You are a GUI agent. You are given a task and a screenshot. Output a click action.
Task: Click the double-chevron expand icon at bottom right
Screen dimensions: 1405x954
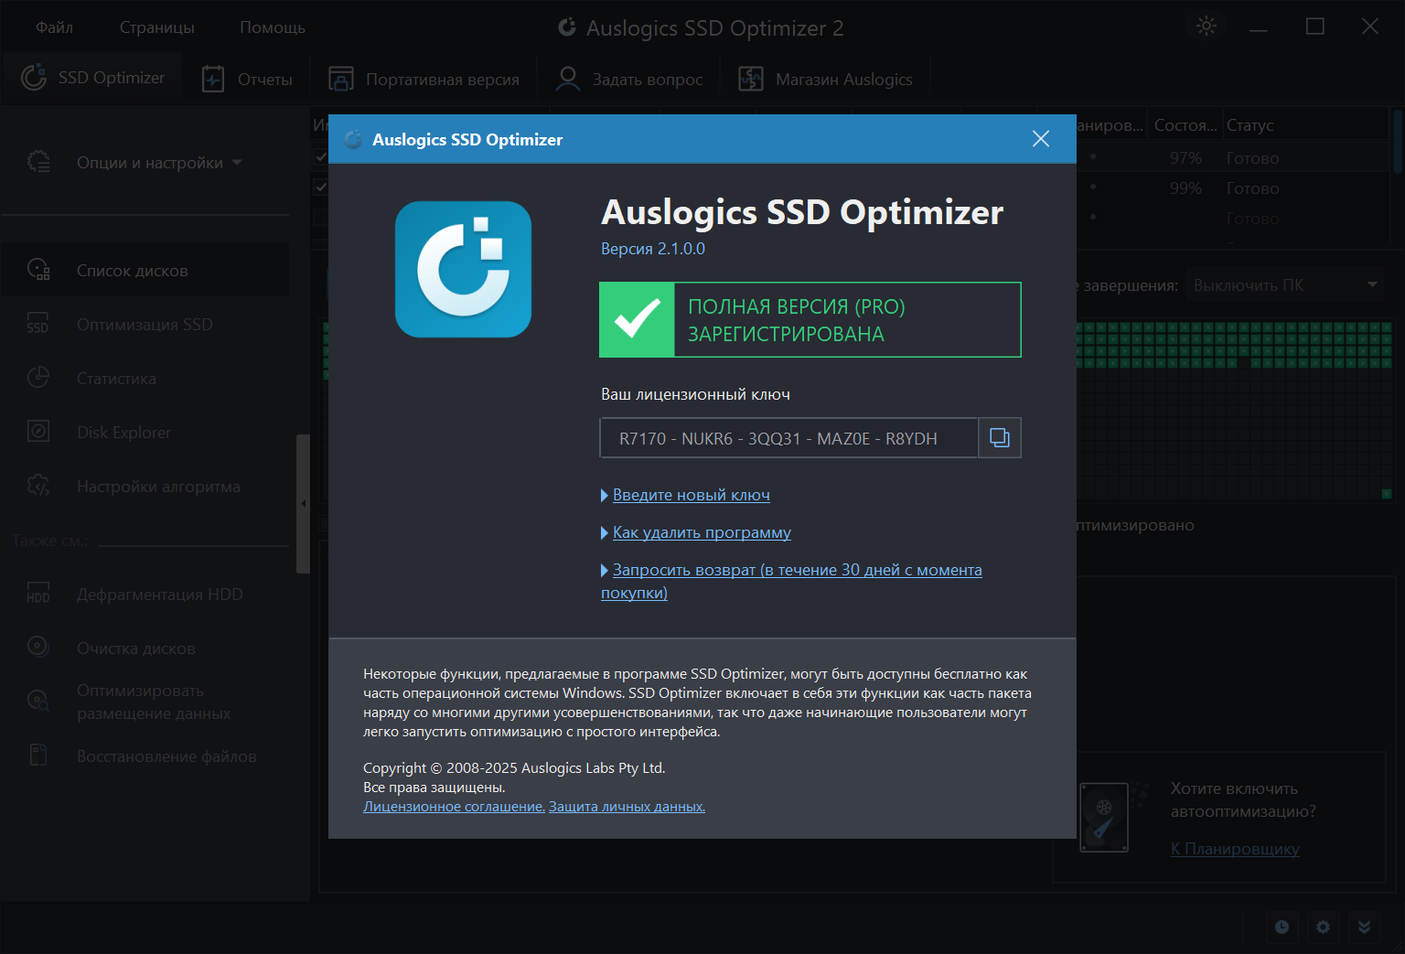pyautogui.click(x=1364, y=927)
